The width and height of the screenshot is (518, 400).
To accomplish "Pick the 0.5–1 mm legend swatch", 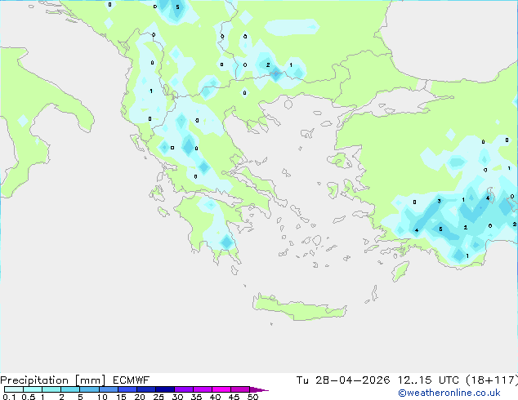I will 33,389.
